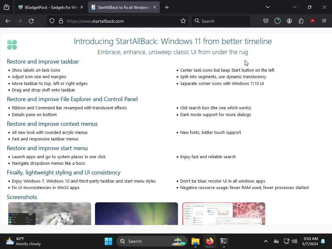
Task: Click the Restore and improve start menu heading
Action: pos(47,148)
